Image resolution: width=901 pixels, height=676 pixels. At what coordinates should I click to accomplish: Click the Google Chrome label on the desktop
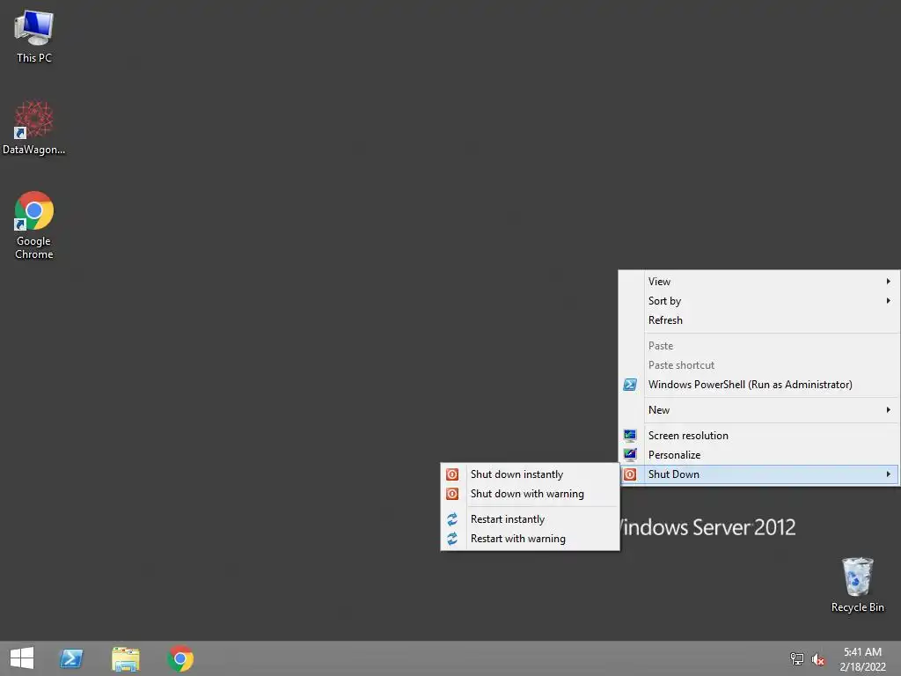34,247
